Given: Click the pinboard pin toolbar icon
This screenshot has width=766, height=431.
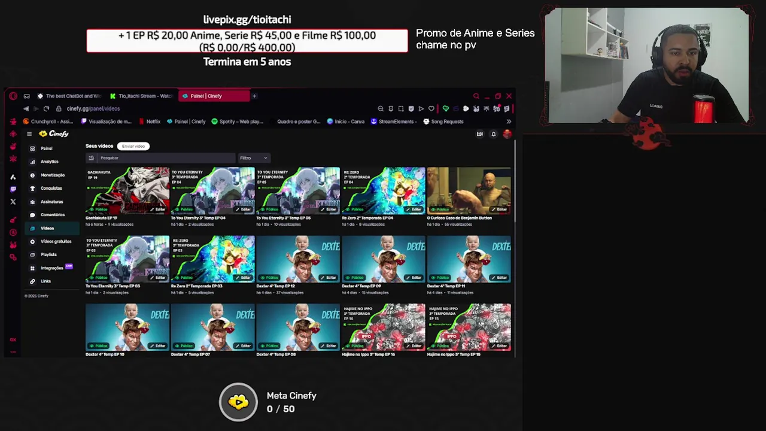Looking at the screenshot, I should tap(391, 109).
